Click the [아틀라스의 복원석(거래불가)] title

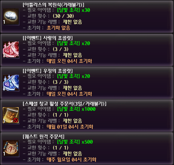tap(54, 5)
